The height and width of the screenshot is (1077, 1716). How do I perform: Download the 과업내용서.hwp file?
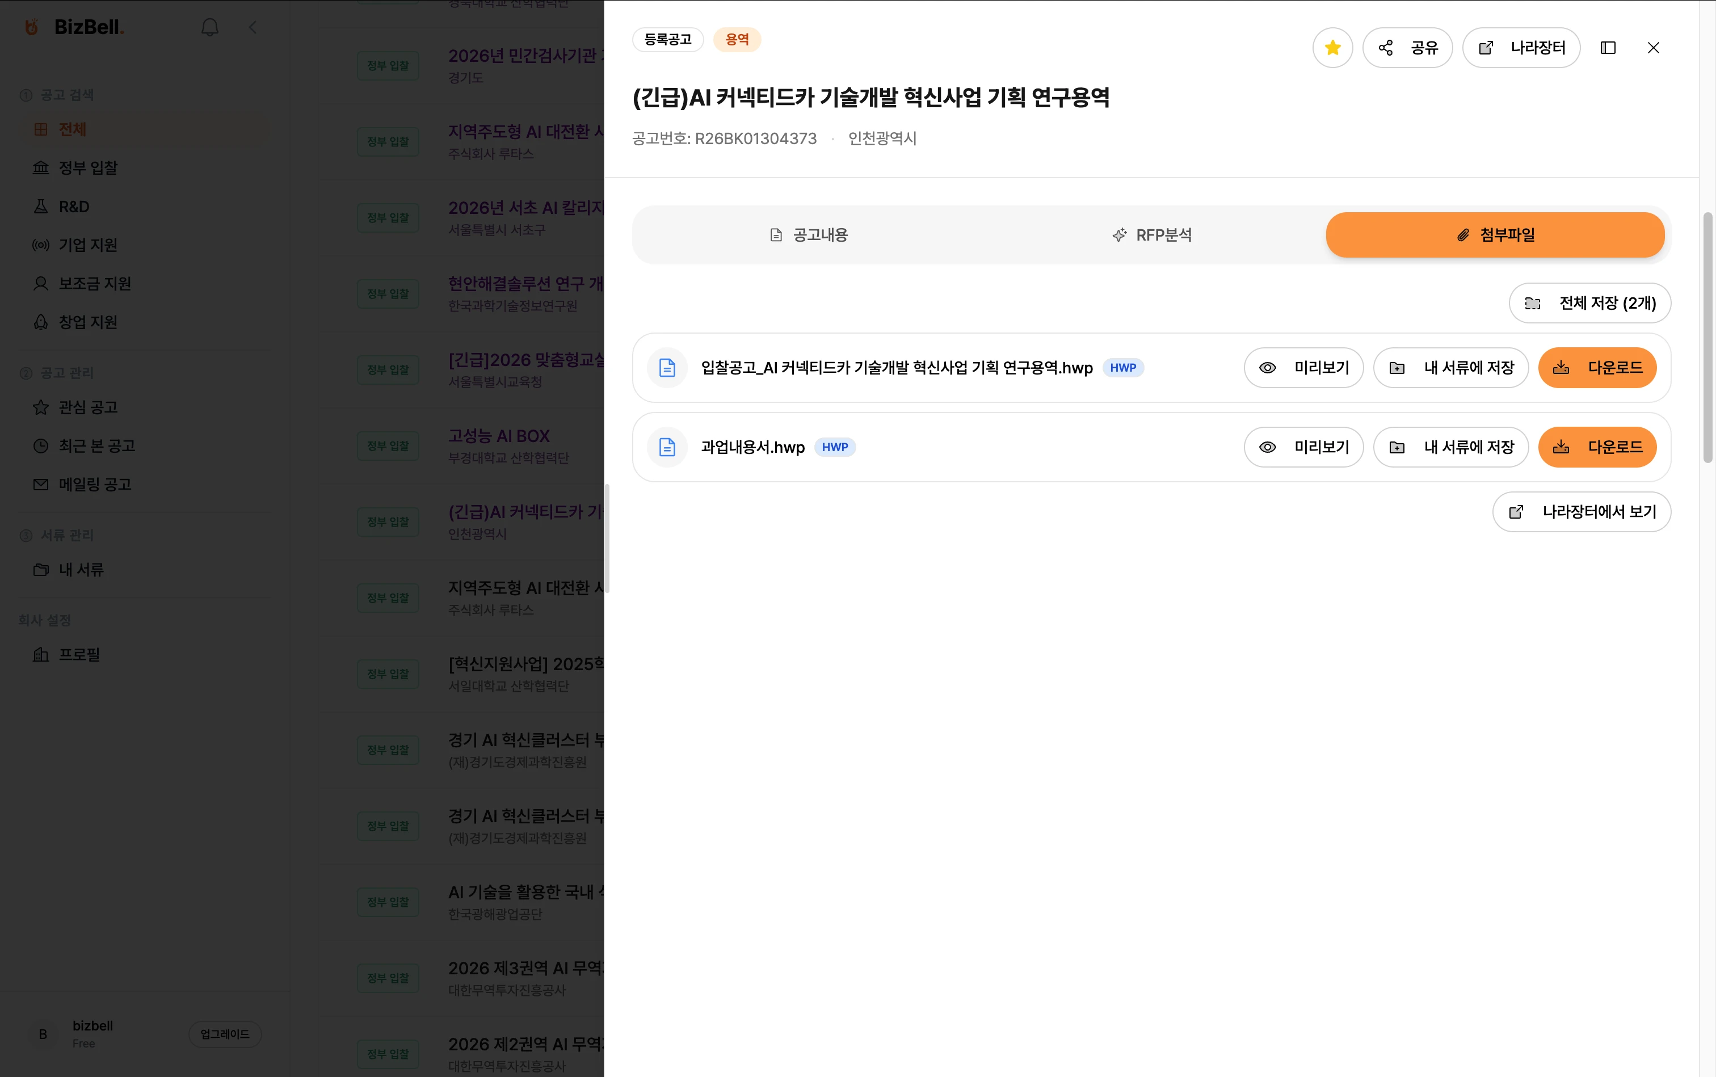click(1597, 447)
